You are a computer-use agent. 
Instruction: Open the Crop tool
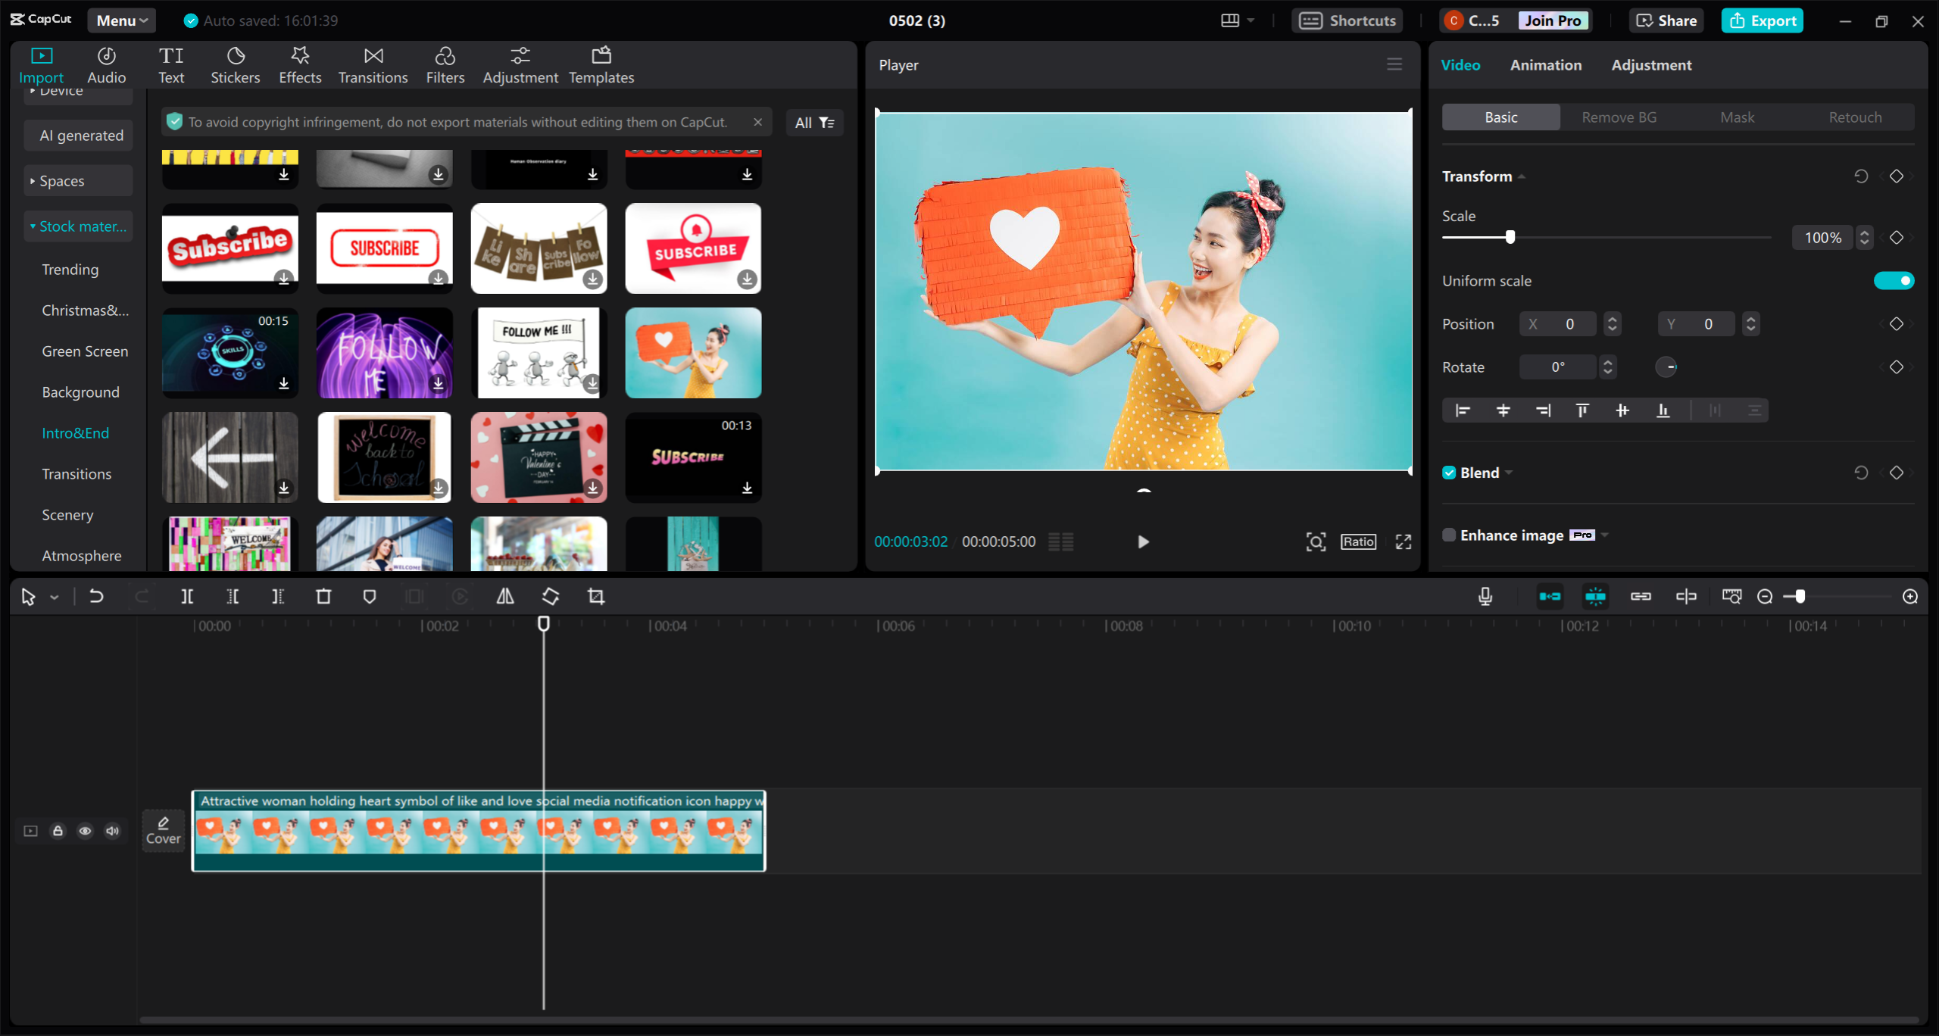click(595, 596)
